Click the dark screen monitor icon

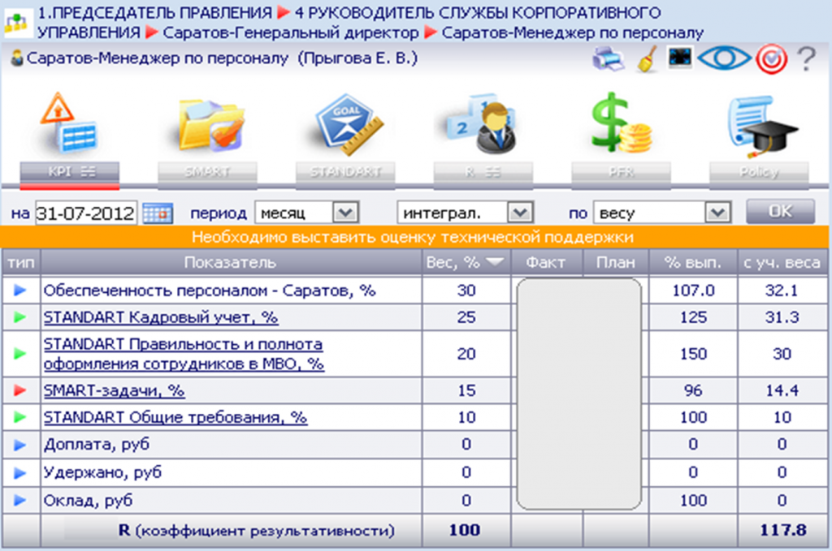point(680,58)
